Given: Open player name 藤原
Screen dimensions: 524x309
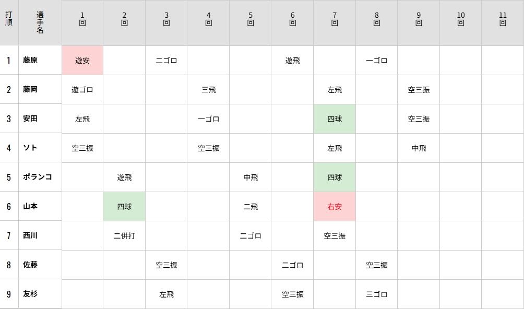Looking at the screenshot, I should coord(30,60).
